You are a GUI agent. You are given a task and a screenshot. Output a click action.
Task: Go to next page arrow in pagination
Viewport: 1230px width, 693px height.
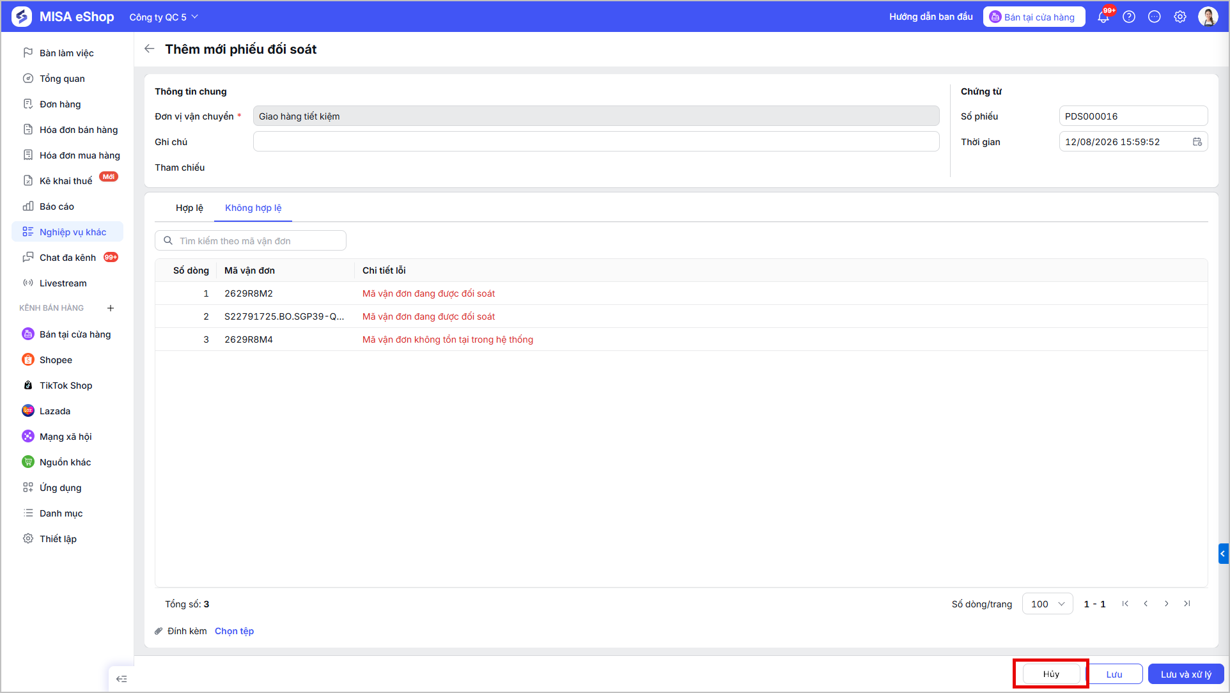click(1167, 603)
